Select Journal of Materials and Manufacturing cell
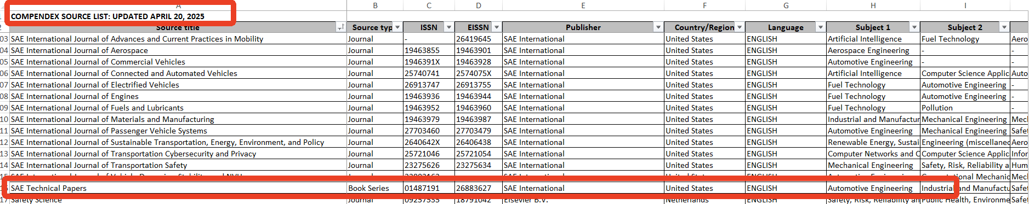The width and height of the screenshot is (1029, 204). click(178, 119)
